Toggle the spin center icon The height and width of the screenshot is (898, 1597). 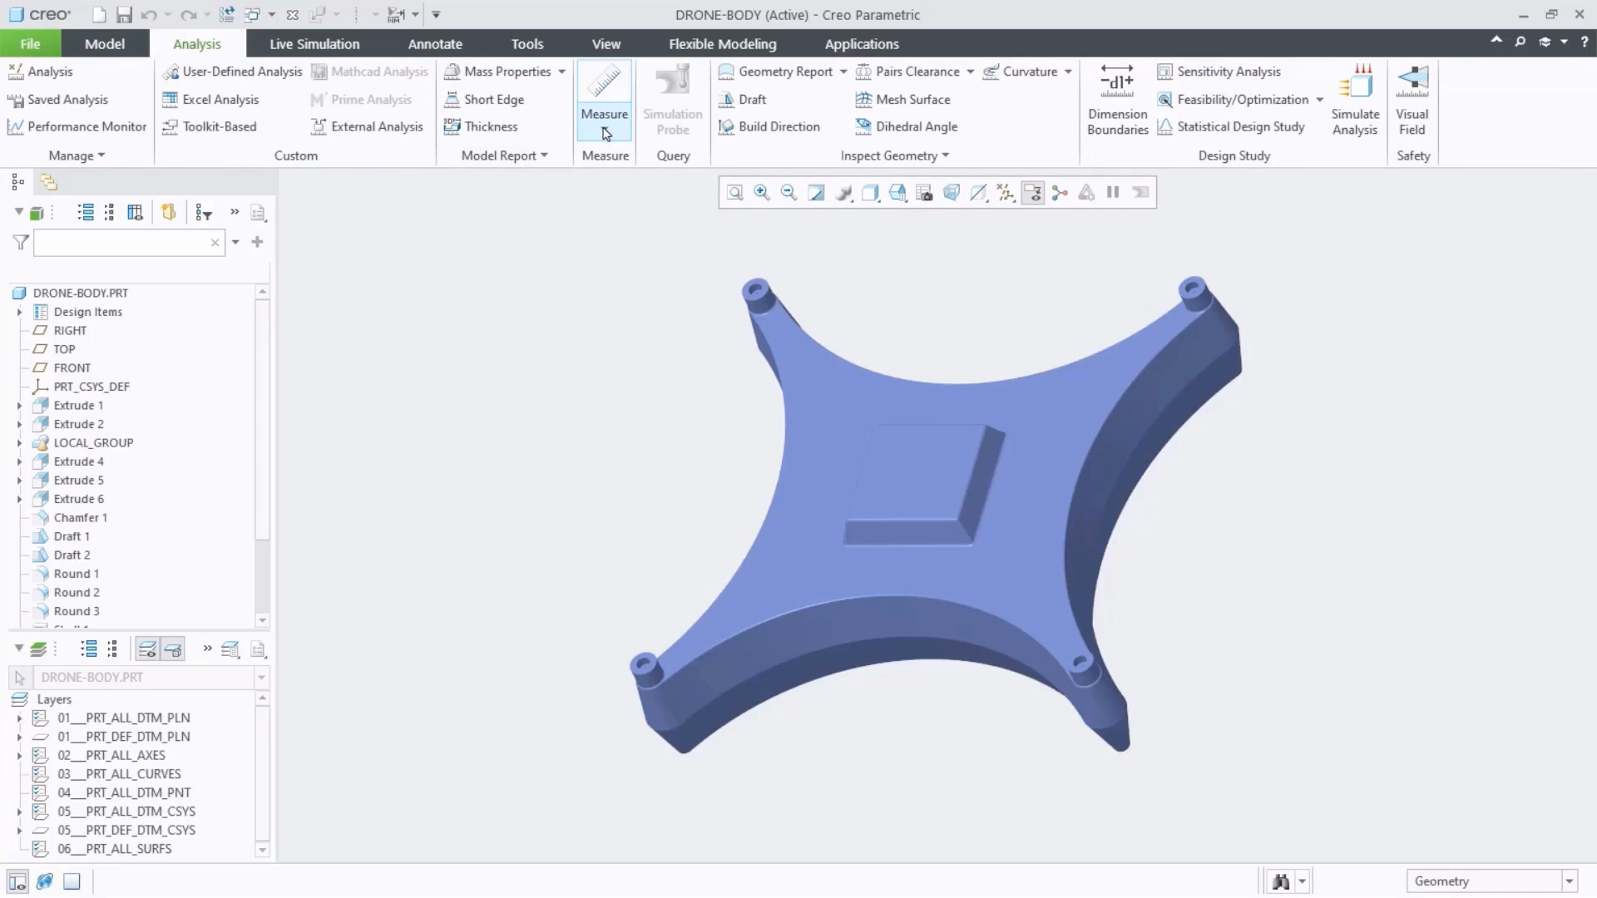(1060, 193)
